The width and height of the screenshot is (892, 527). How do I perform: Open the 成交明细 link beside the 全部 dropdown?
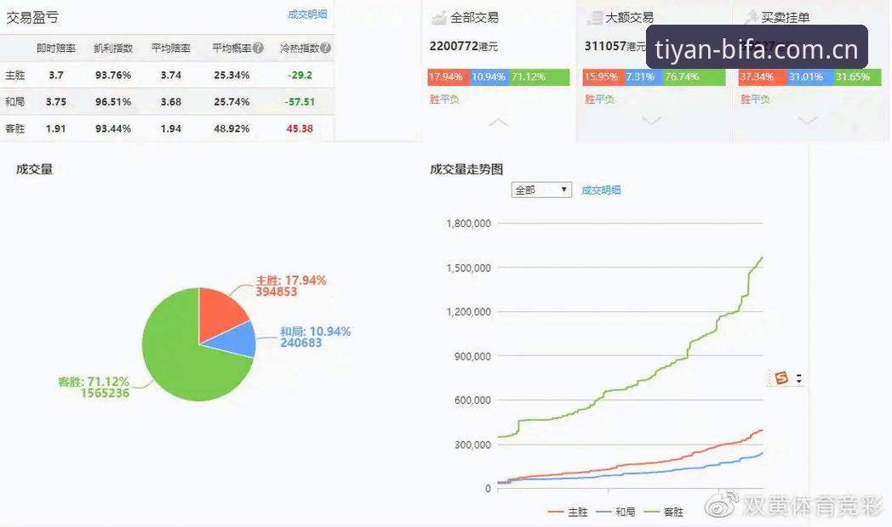(x=601, y=190)
